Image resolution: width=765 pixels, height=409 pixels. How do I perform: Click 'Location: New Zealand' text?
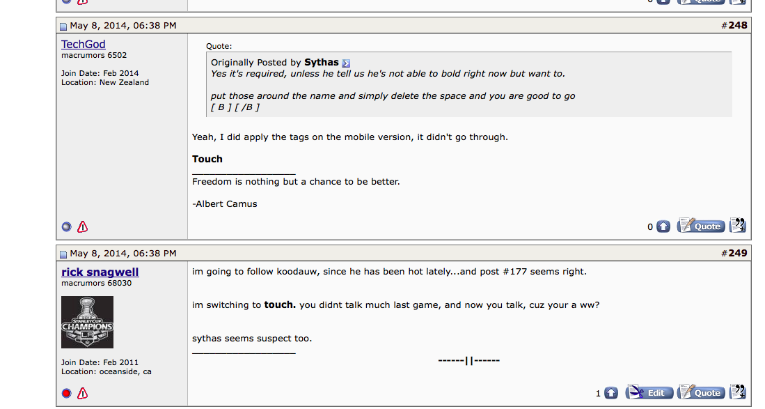pyautogui.click(x=105, y=82)
